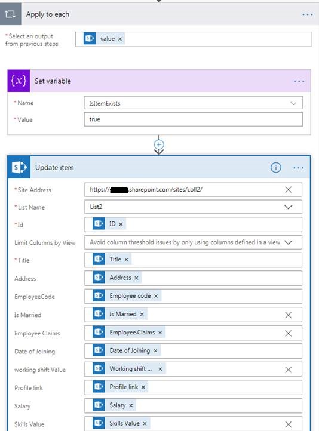Image resolution: width=319 pixels, height=431 pixels.
Task: Remove the Employee code token
Action: tap(156, 296)
